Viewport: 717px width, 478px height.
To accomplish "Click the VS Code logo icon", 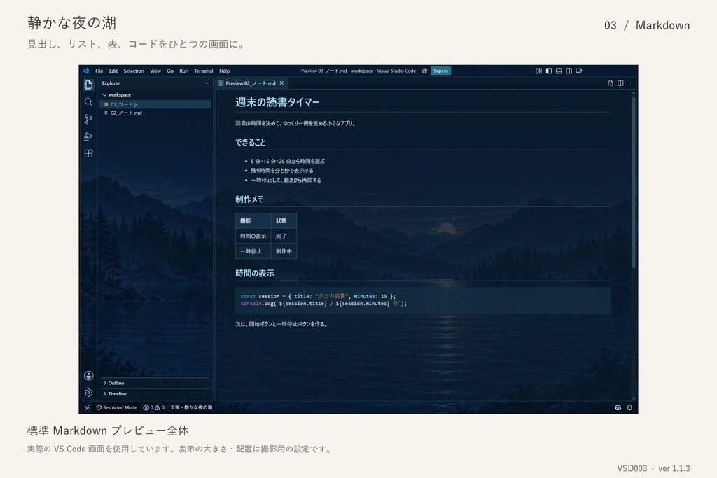I will (86, 71).
